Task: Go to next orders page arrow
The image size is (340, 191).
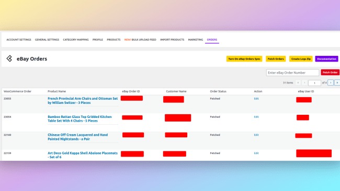Action: point(331,82)
